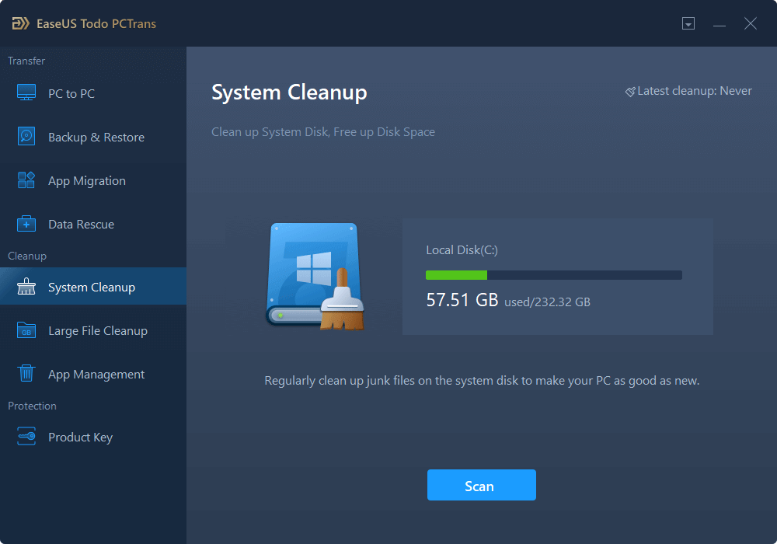Click the 'used/232.32 GB' text
777x544 pixels.
[547, 302]
